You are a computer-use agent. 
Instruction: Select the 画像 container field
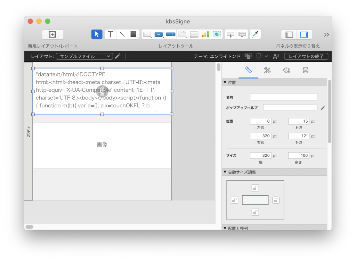click(x=102, y=145)
